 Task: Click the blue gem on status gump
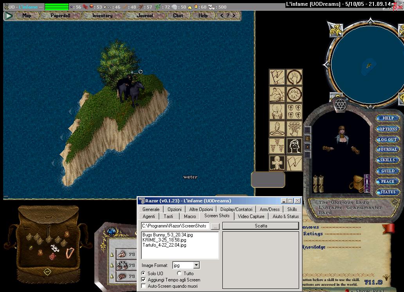point(111,231)
